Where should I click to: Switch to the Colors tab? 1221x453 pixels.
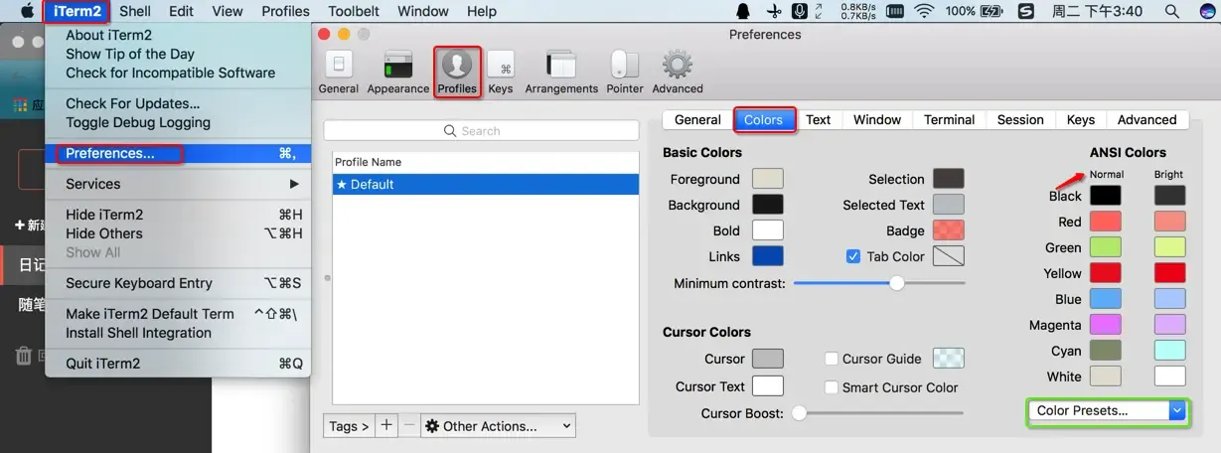pos(763,119)
